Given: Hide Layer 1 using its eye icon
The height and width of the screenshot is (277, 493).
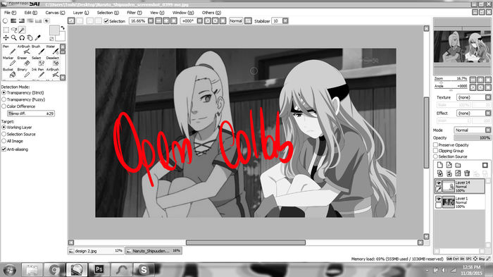Looking at the screenshot, I should pyautogui.click(x=438, y=199).
